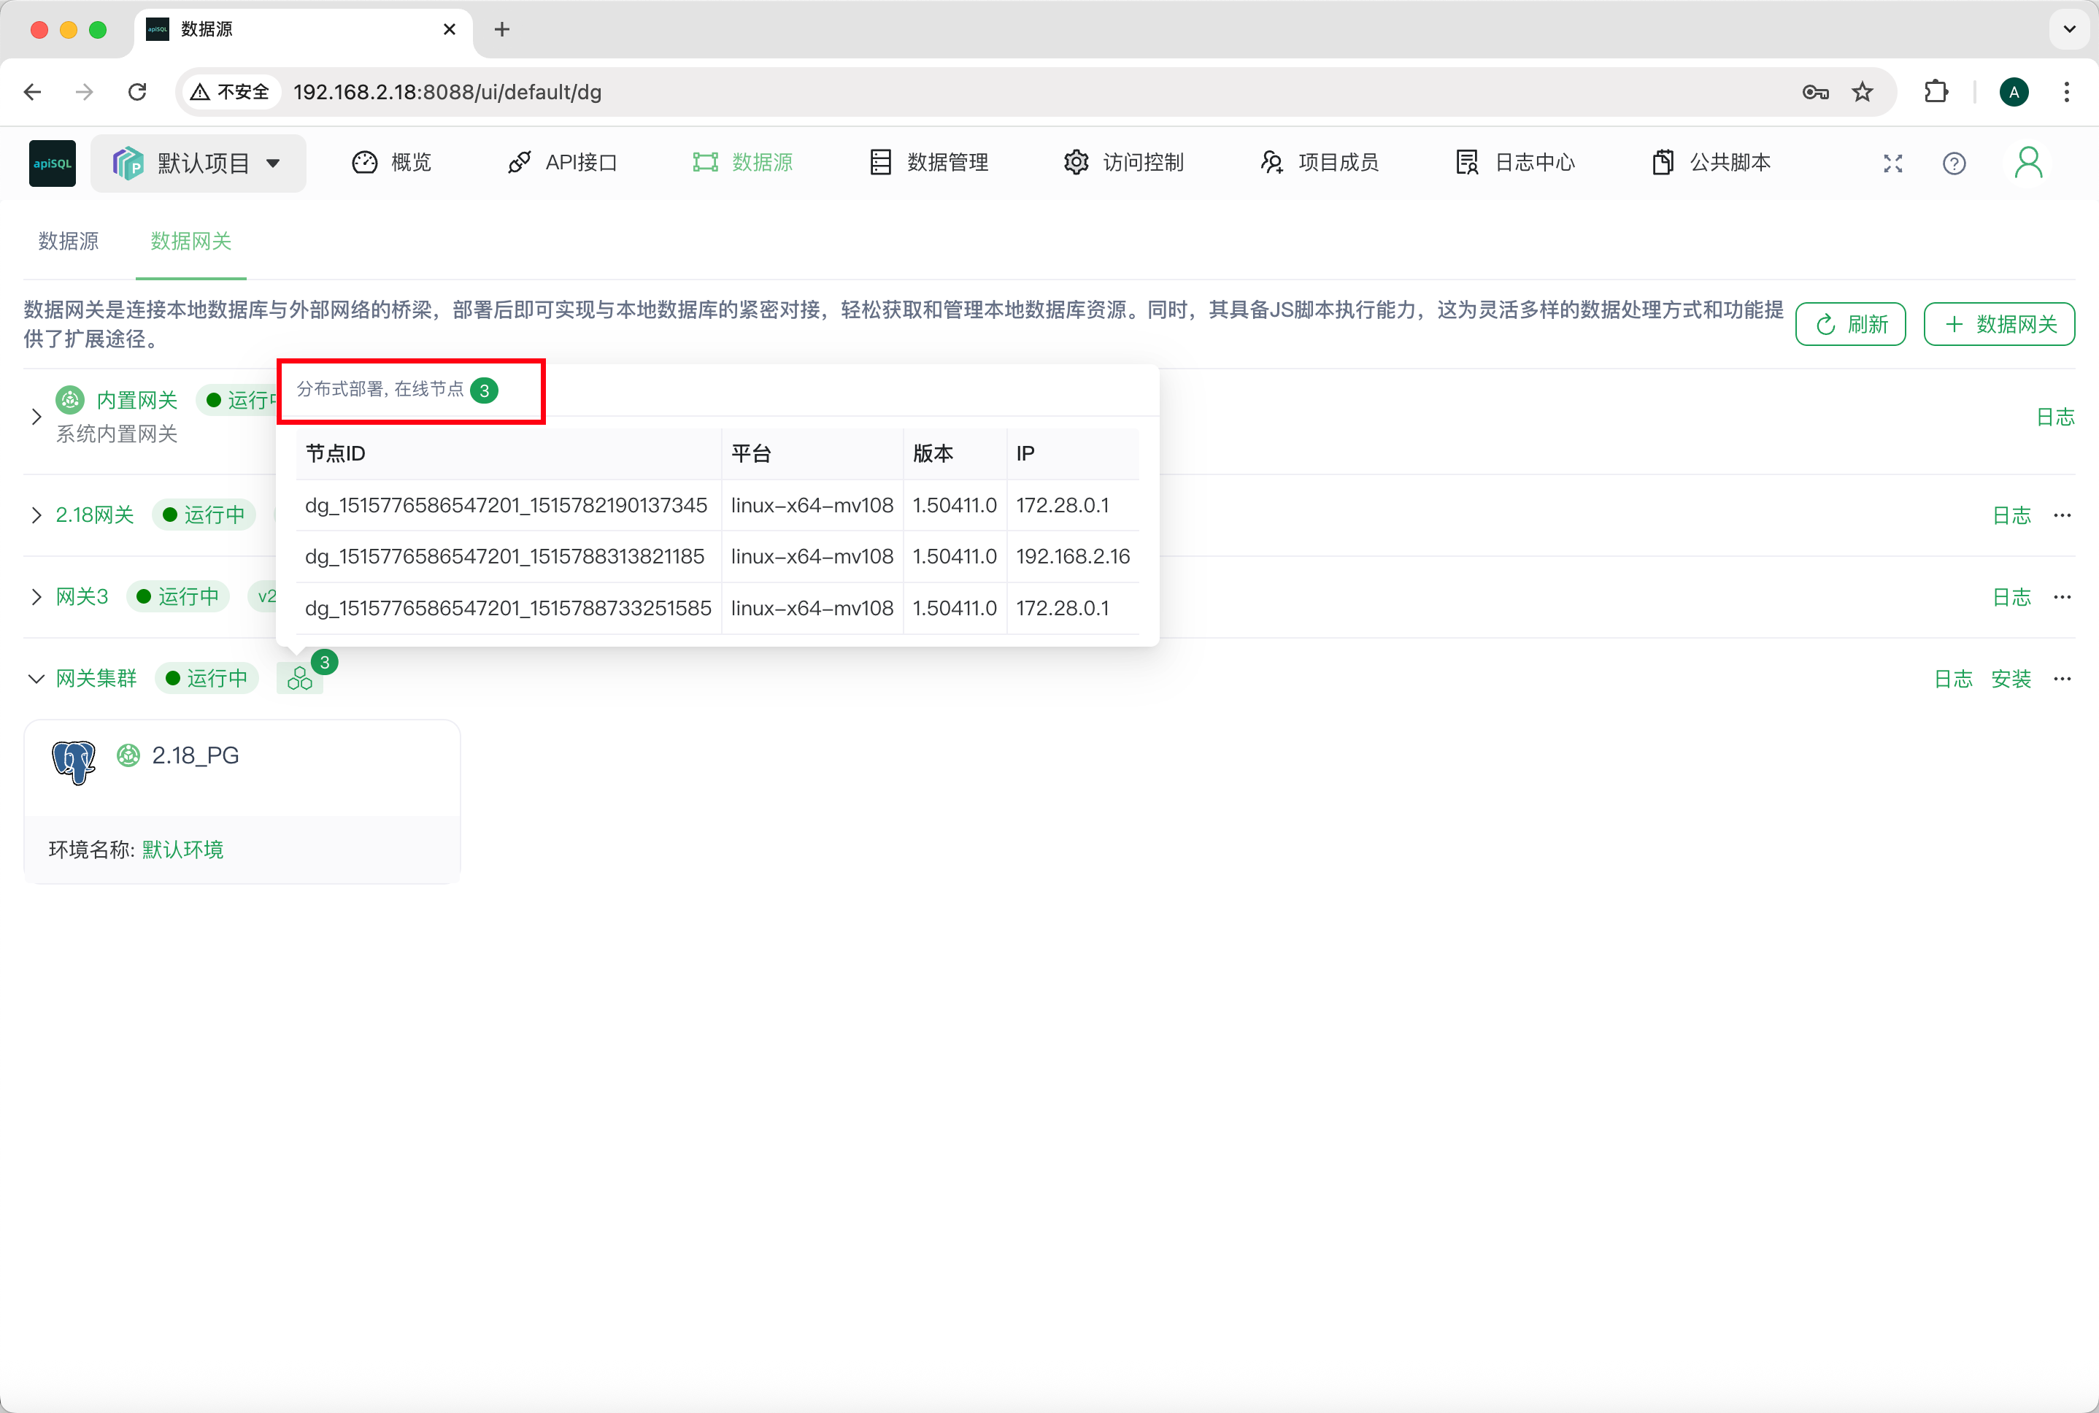Click the password key icon in address bar
Image resolution: width=2099 pixels, height=1413 pixels.
(1814, 92)
